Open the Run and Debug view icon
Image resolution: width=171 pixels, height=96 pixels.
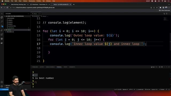point(2,30)
